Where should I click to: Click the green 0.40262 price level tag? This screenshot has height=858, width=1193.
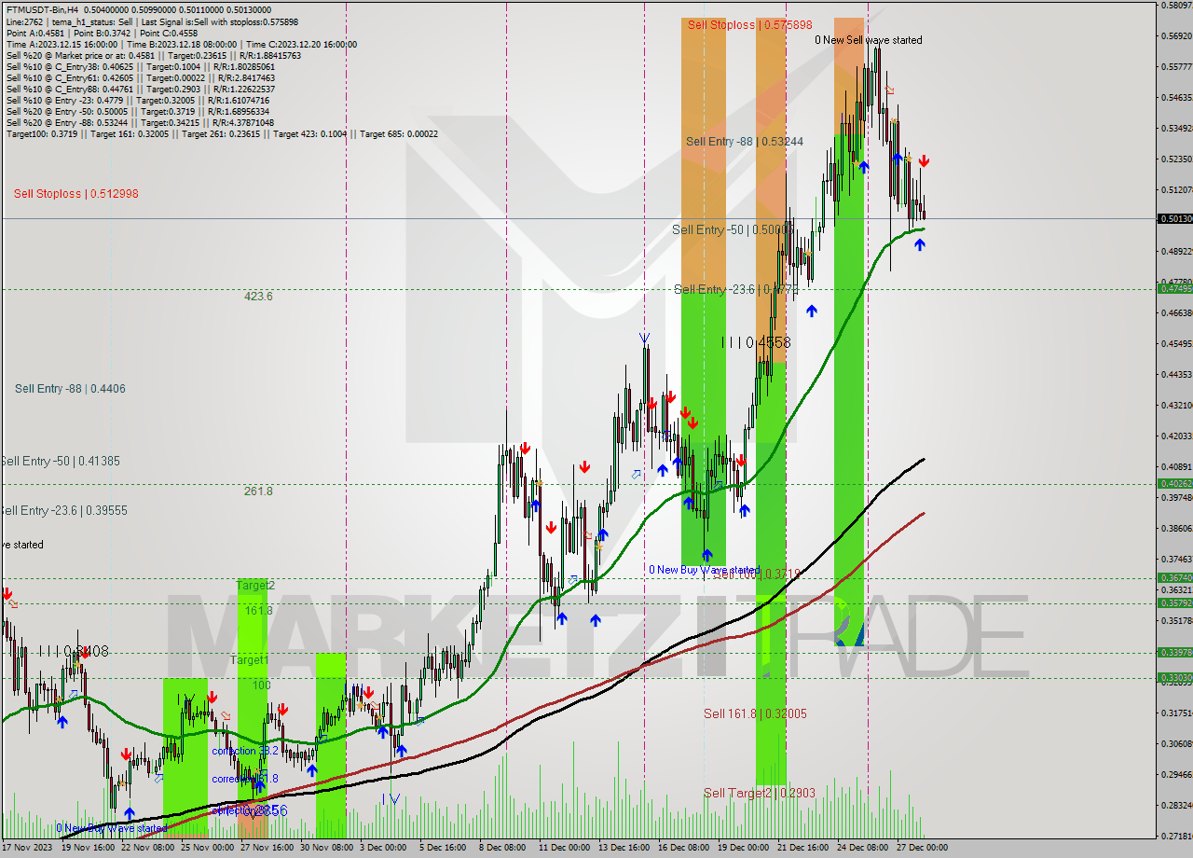[1174, 483]
